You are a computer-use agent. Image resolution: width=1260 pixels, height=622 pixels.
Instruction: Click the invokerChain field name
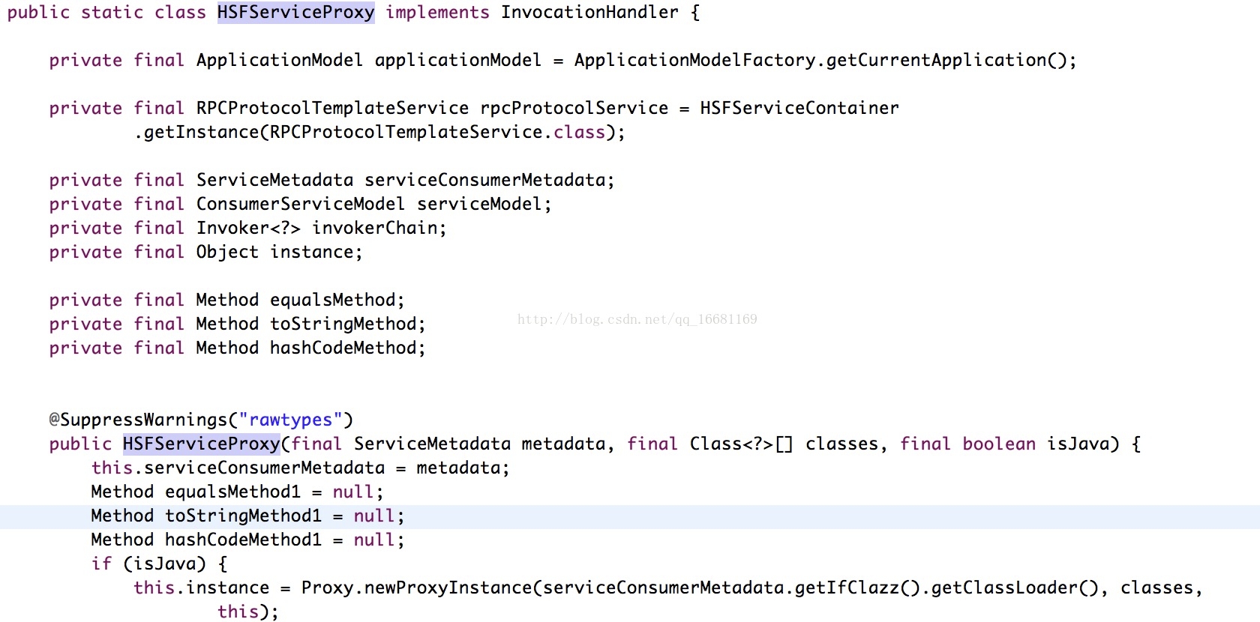click(376, 229)
